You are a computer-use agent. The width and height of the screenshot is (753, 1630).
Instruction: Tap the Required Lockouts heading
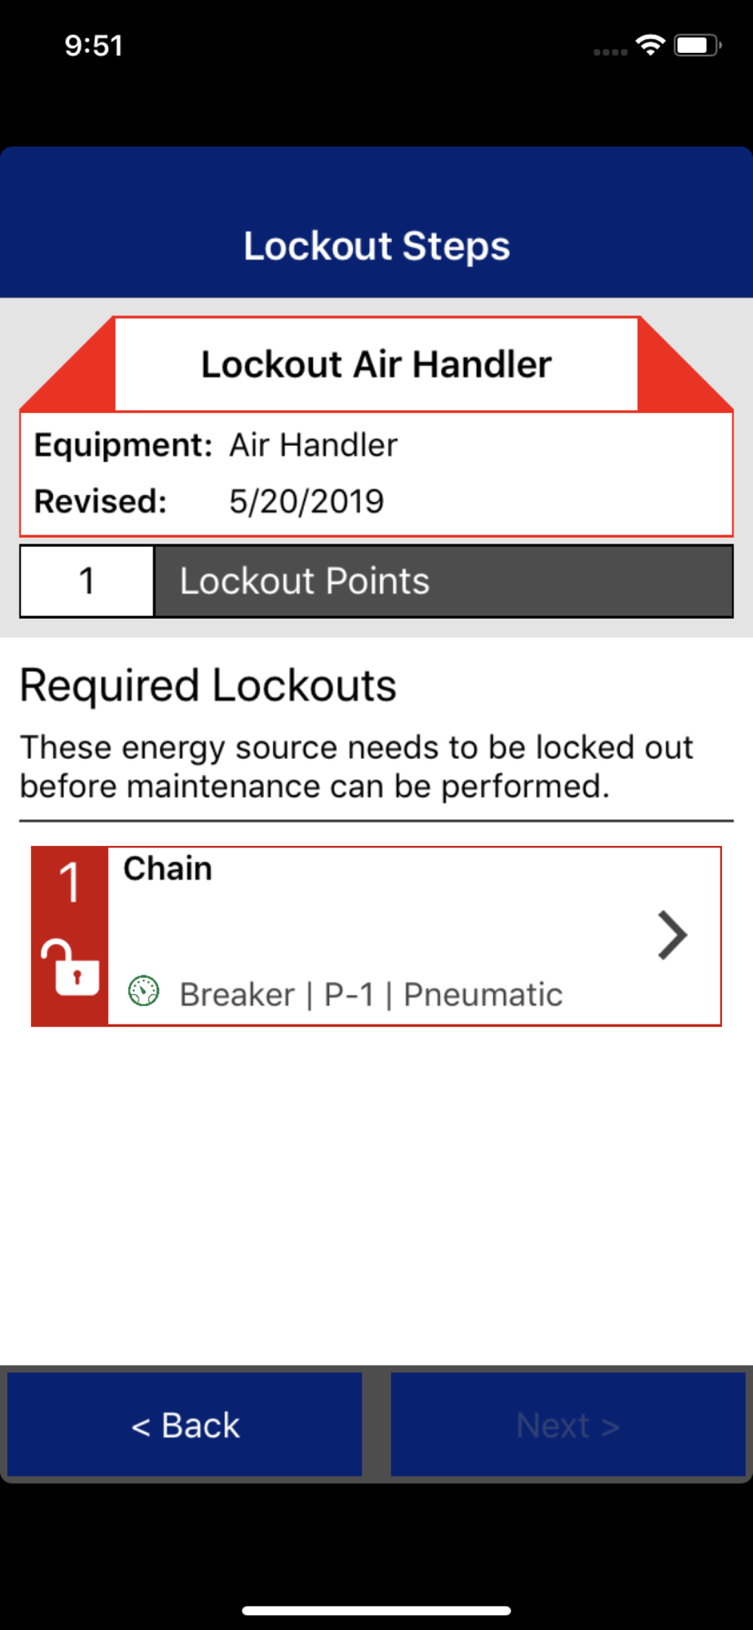pyautogui.click(x=208, y=685)
